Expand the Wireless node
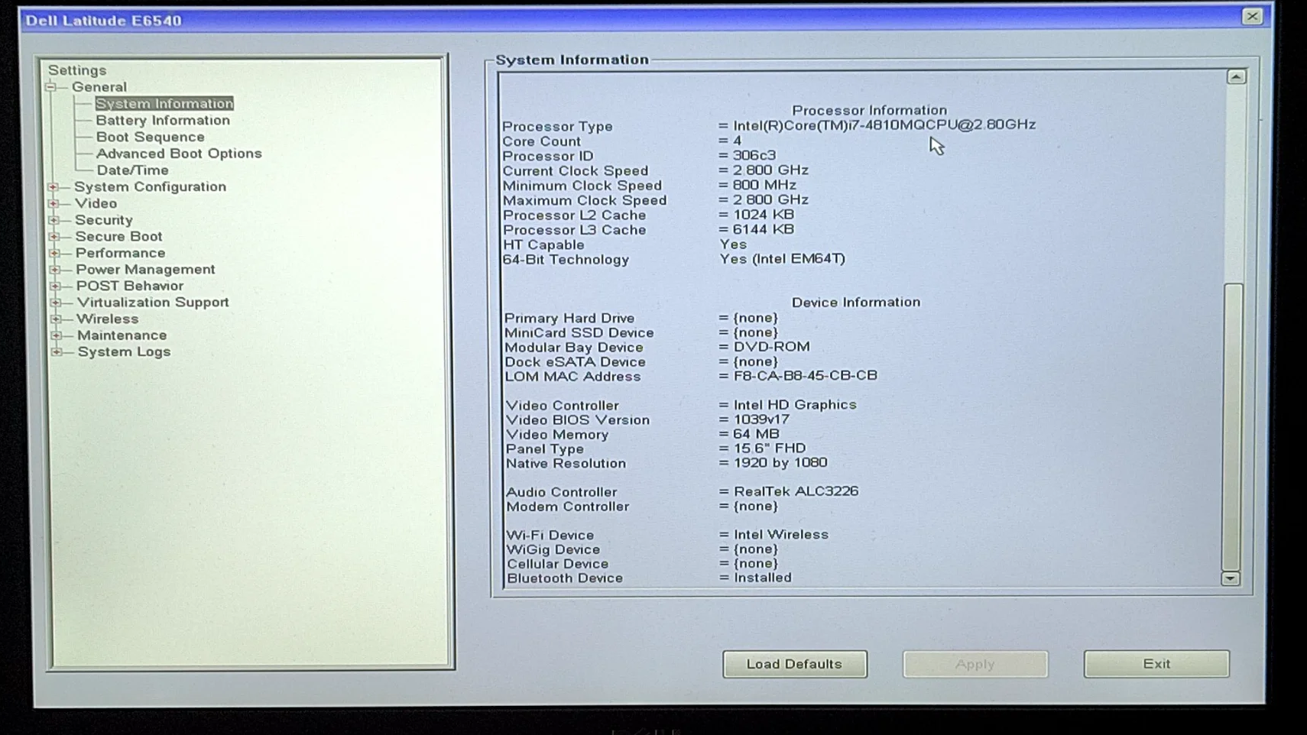Screen dimensions: 1307x735 [x=56, y=319]
